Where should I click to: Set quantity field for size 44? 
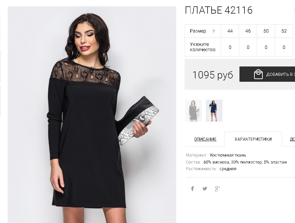[230, 47]
